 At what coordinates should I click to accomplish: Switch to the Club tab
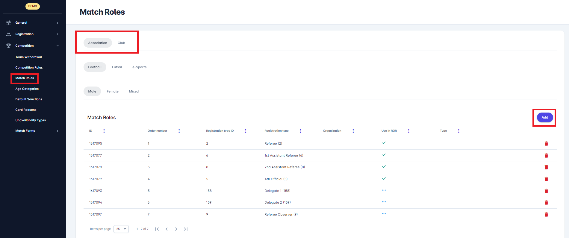point(121,43)
